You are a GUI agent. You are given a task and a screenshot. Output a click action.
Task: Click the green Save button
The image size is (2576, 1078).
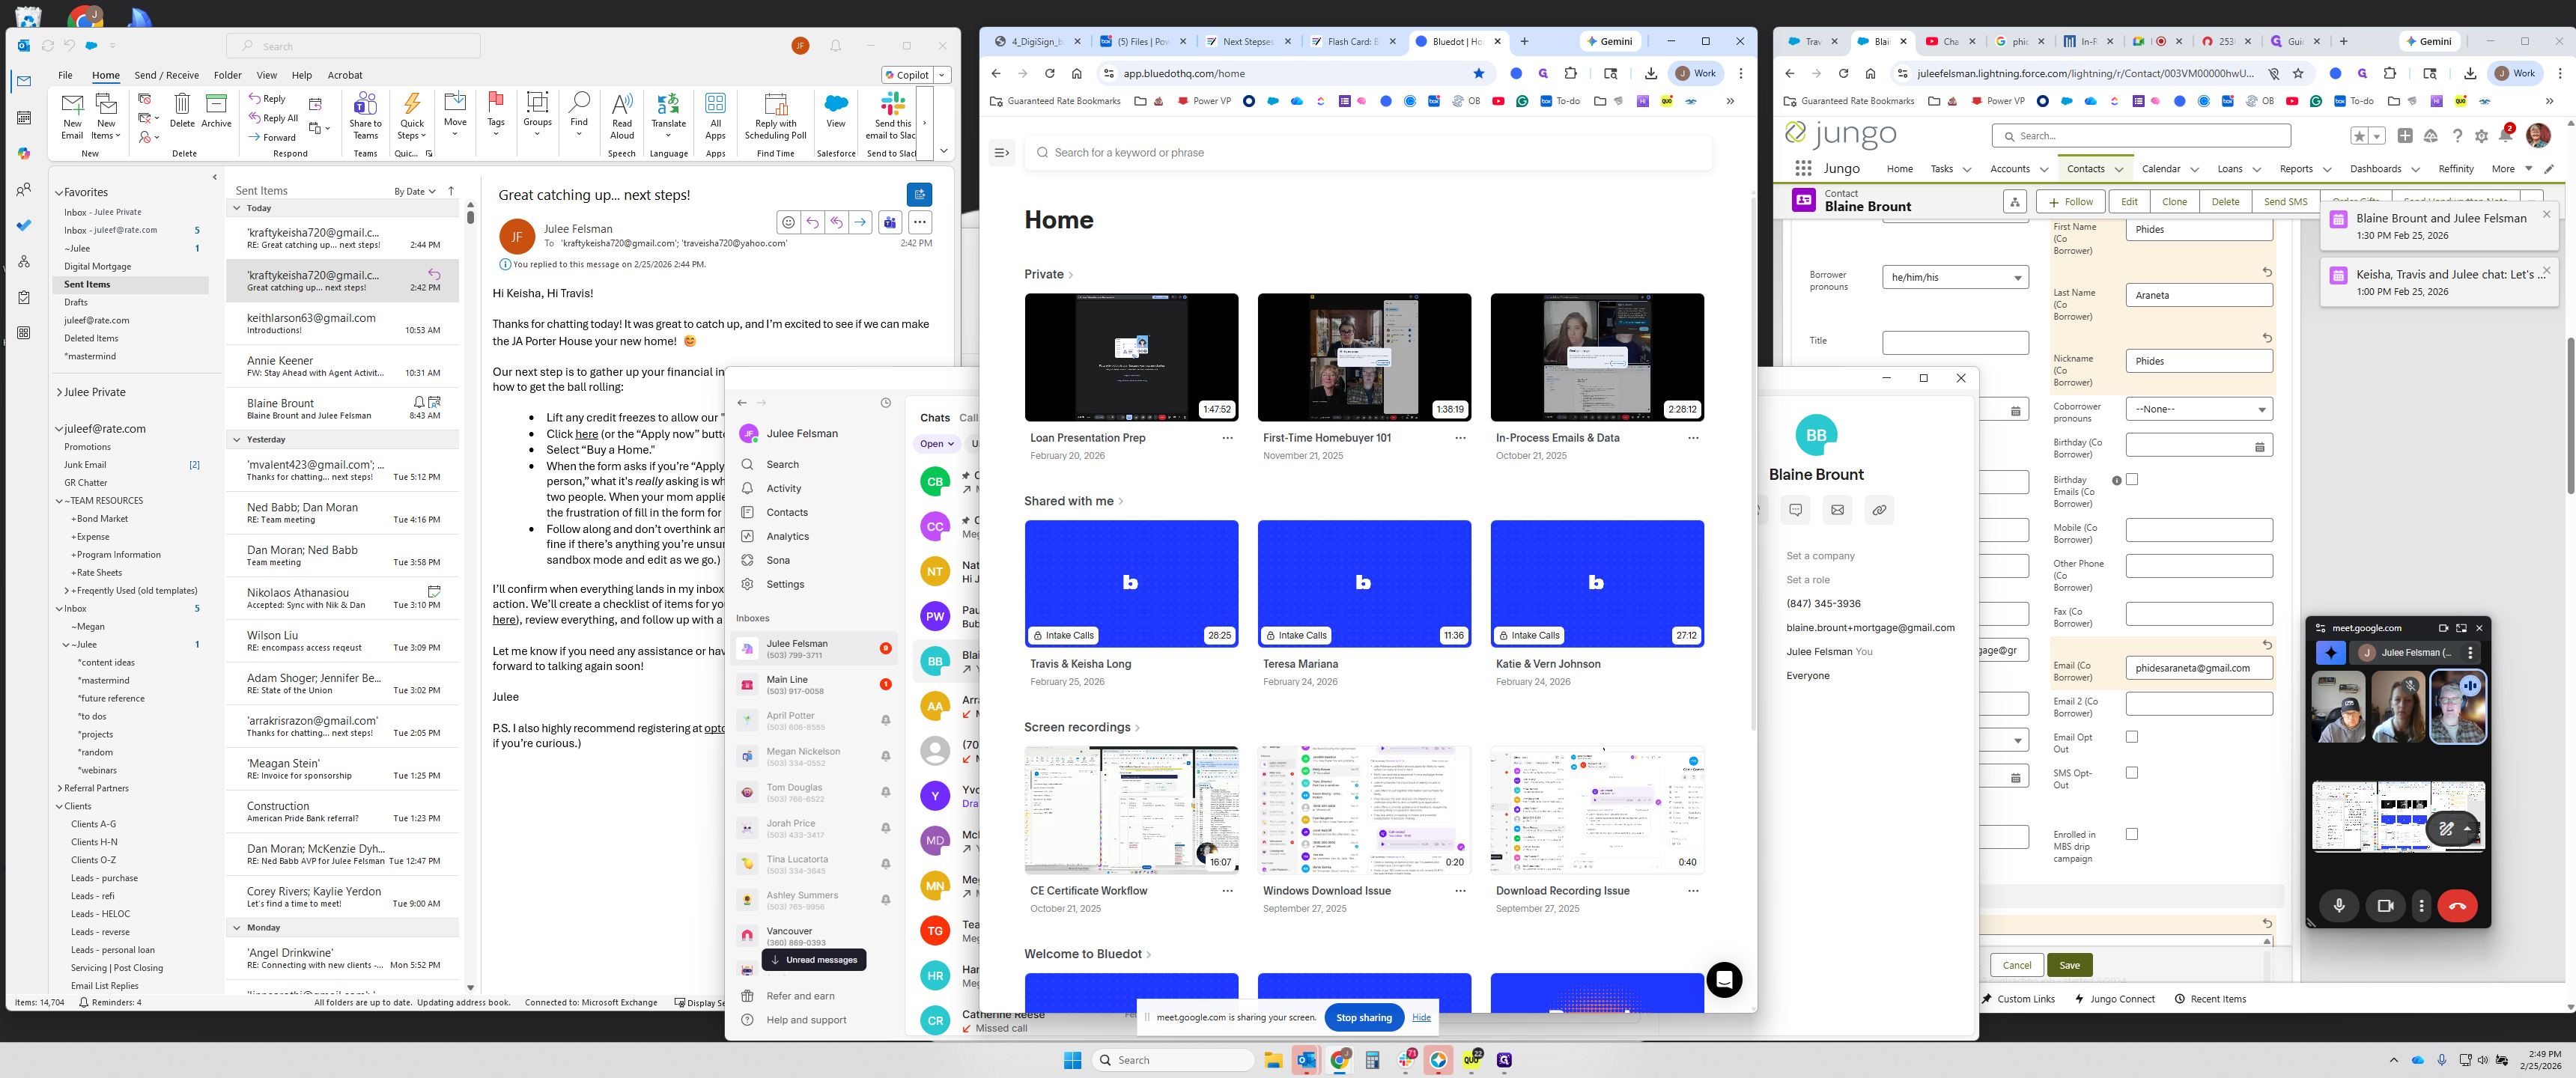[2069, 965]
